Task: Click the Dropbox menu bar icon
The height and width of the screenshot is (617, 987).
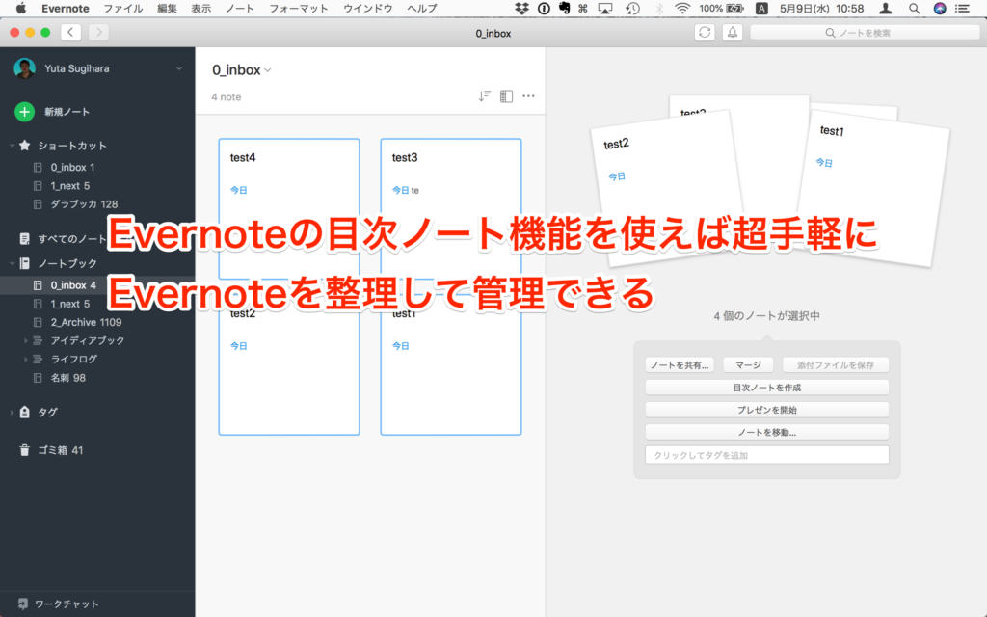Action: [x=521, y=8]
